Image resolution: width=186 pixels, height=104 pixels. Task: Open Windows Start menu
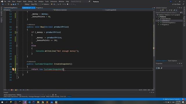pos(2,102)
